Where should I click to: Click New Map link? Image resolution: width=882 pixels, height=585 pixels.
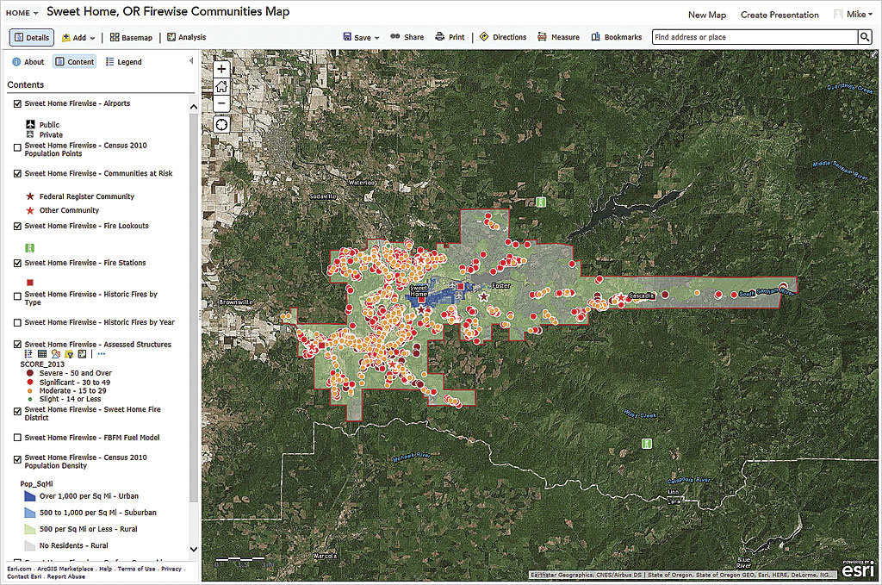[707, 16]
